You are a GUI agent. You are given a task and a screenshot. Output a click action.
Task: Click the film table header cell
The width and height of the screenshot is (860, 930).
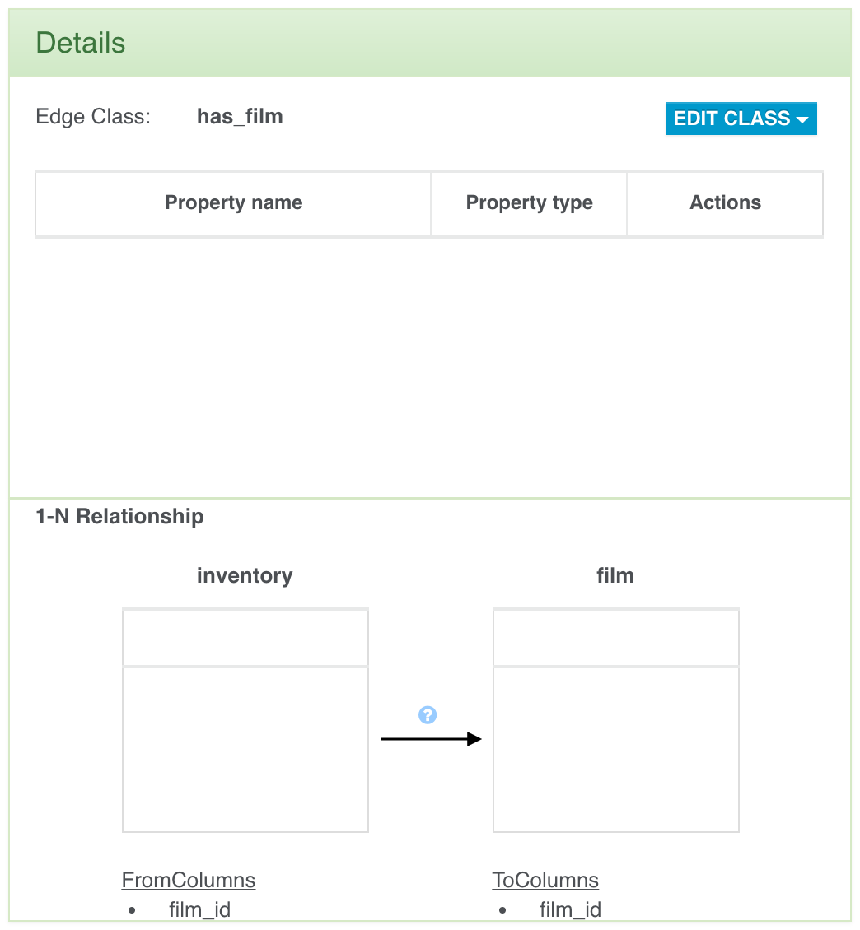(x=616, y=638)
